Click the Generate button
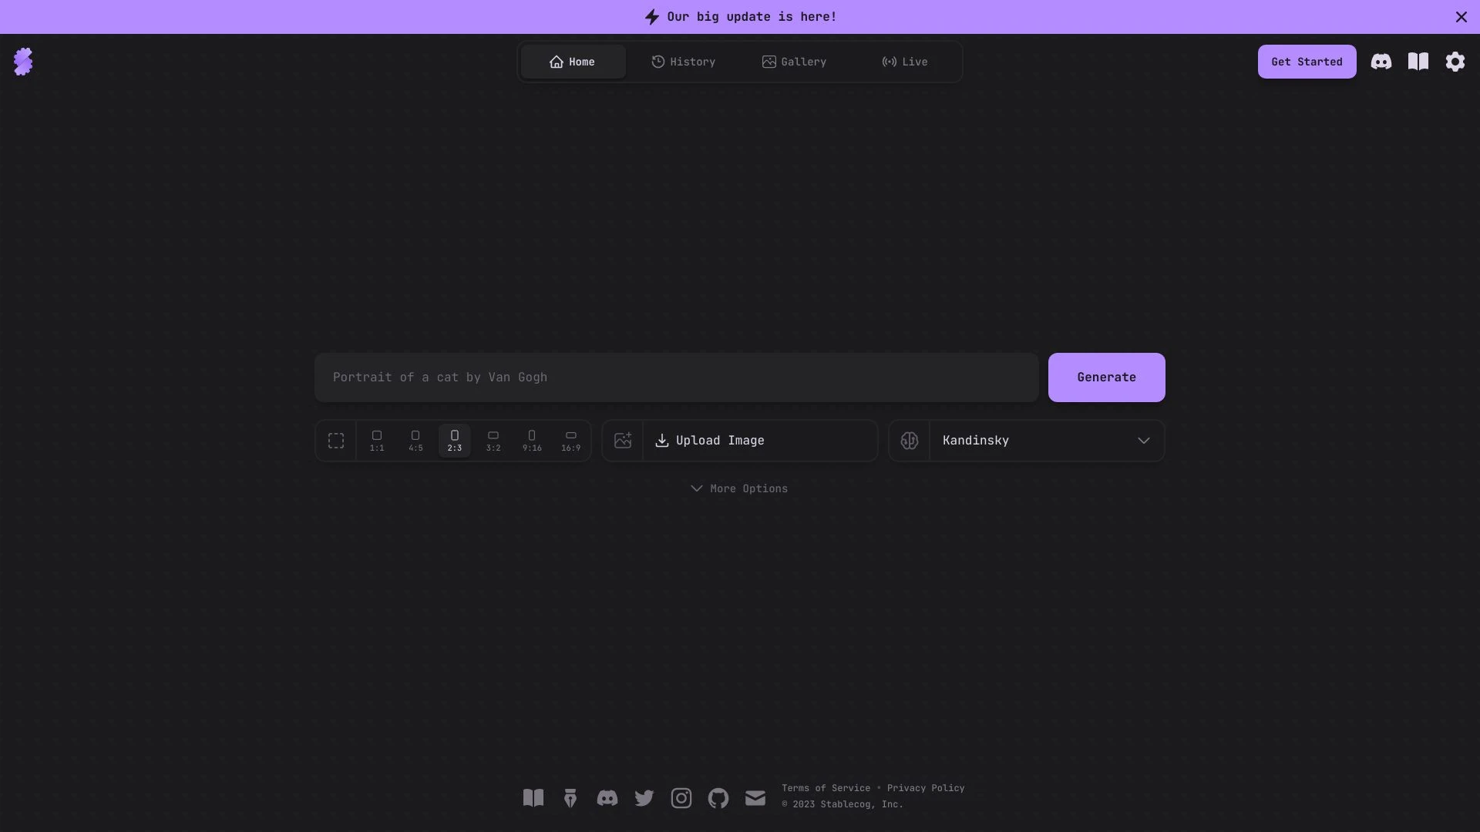Image resolution: width=1480 pixels, height=832 pixels. (1106, 377)
